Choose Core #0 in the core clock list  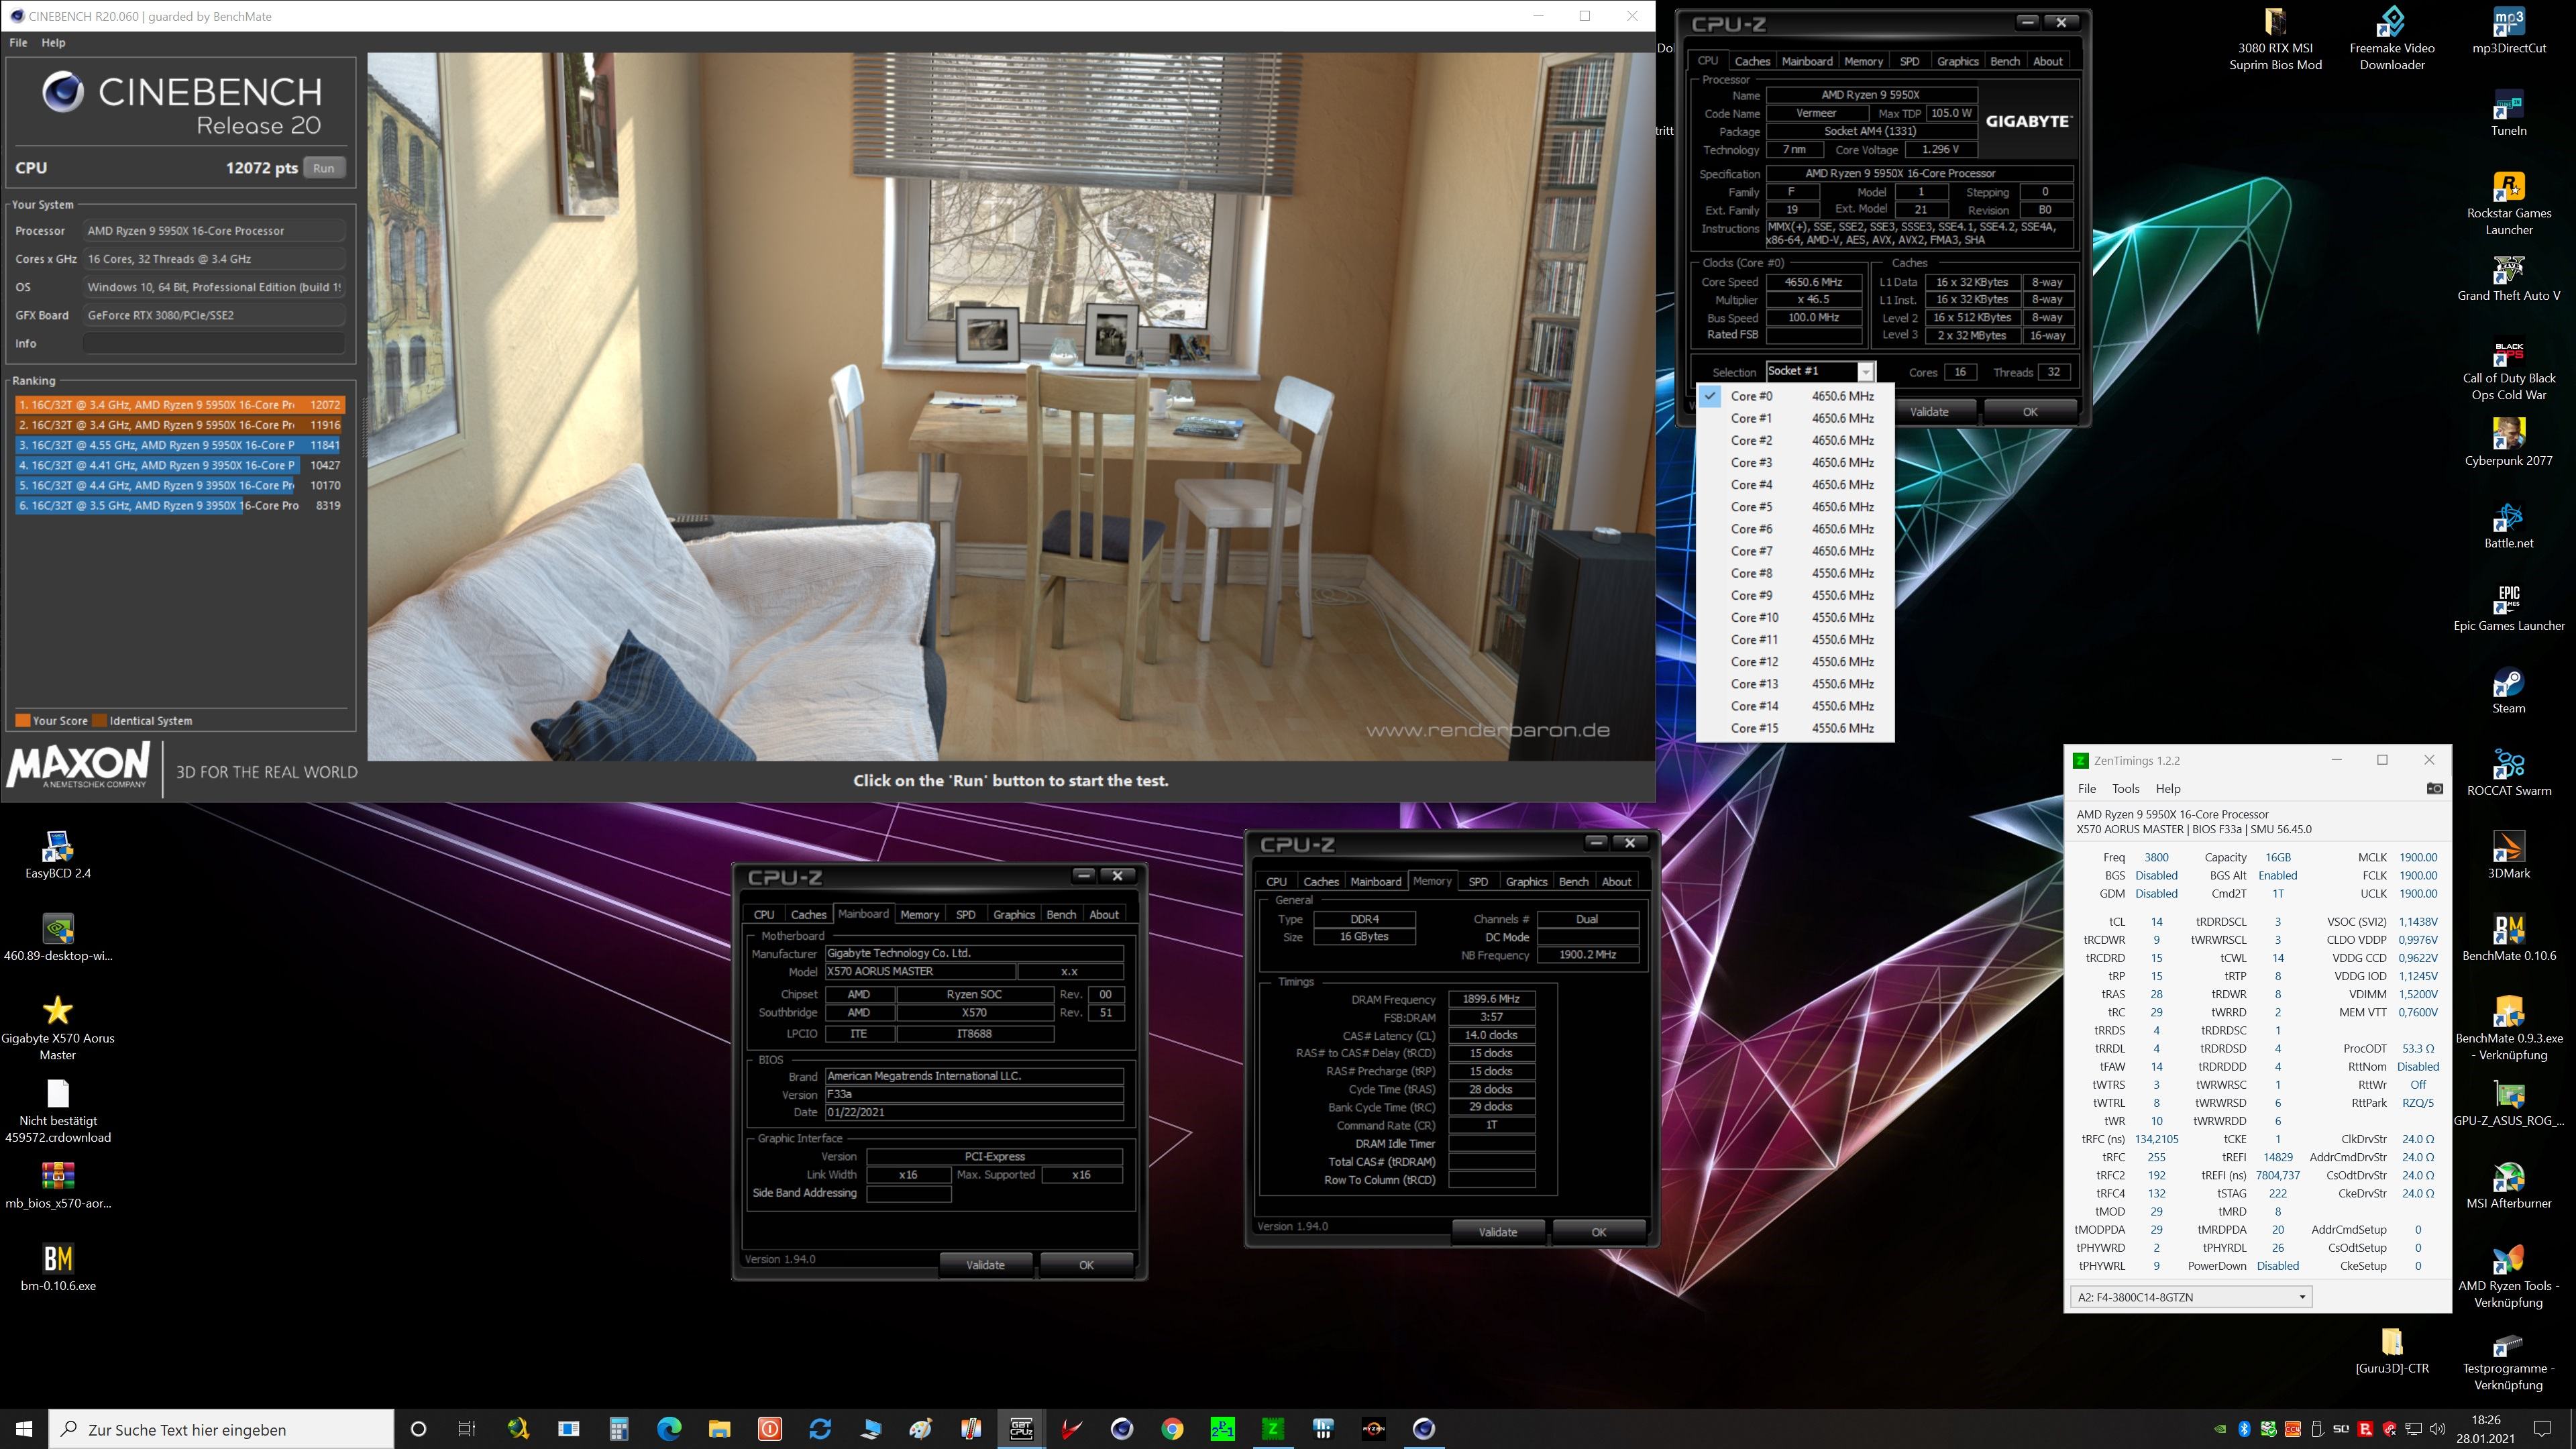pos(1795,396)
